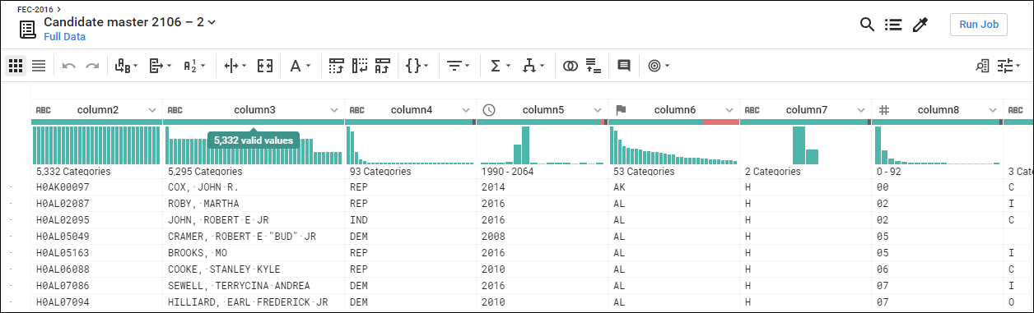
Task: Switch to column list view
Action: [39, 66]
